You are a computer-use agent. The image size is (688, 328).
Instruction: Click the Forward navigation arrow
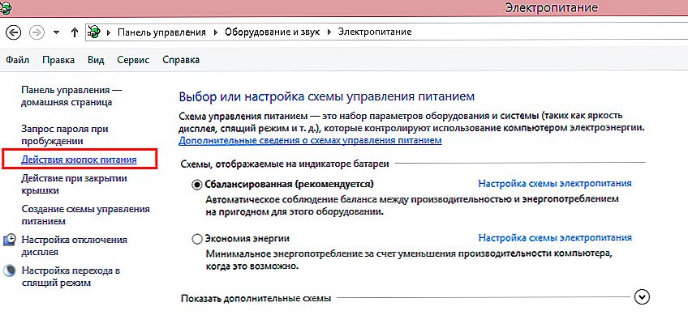[37, 32]
